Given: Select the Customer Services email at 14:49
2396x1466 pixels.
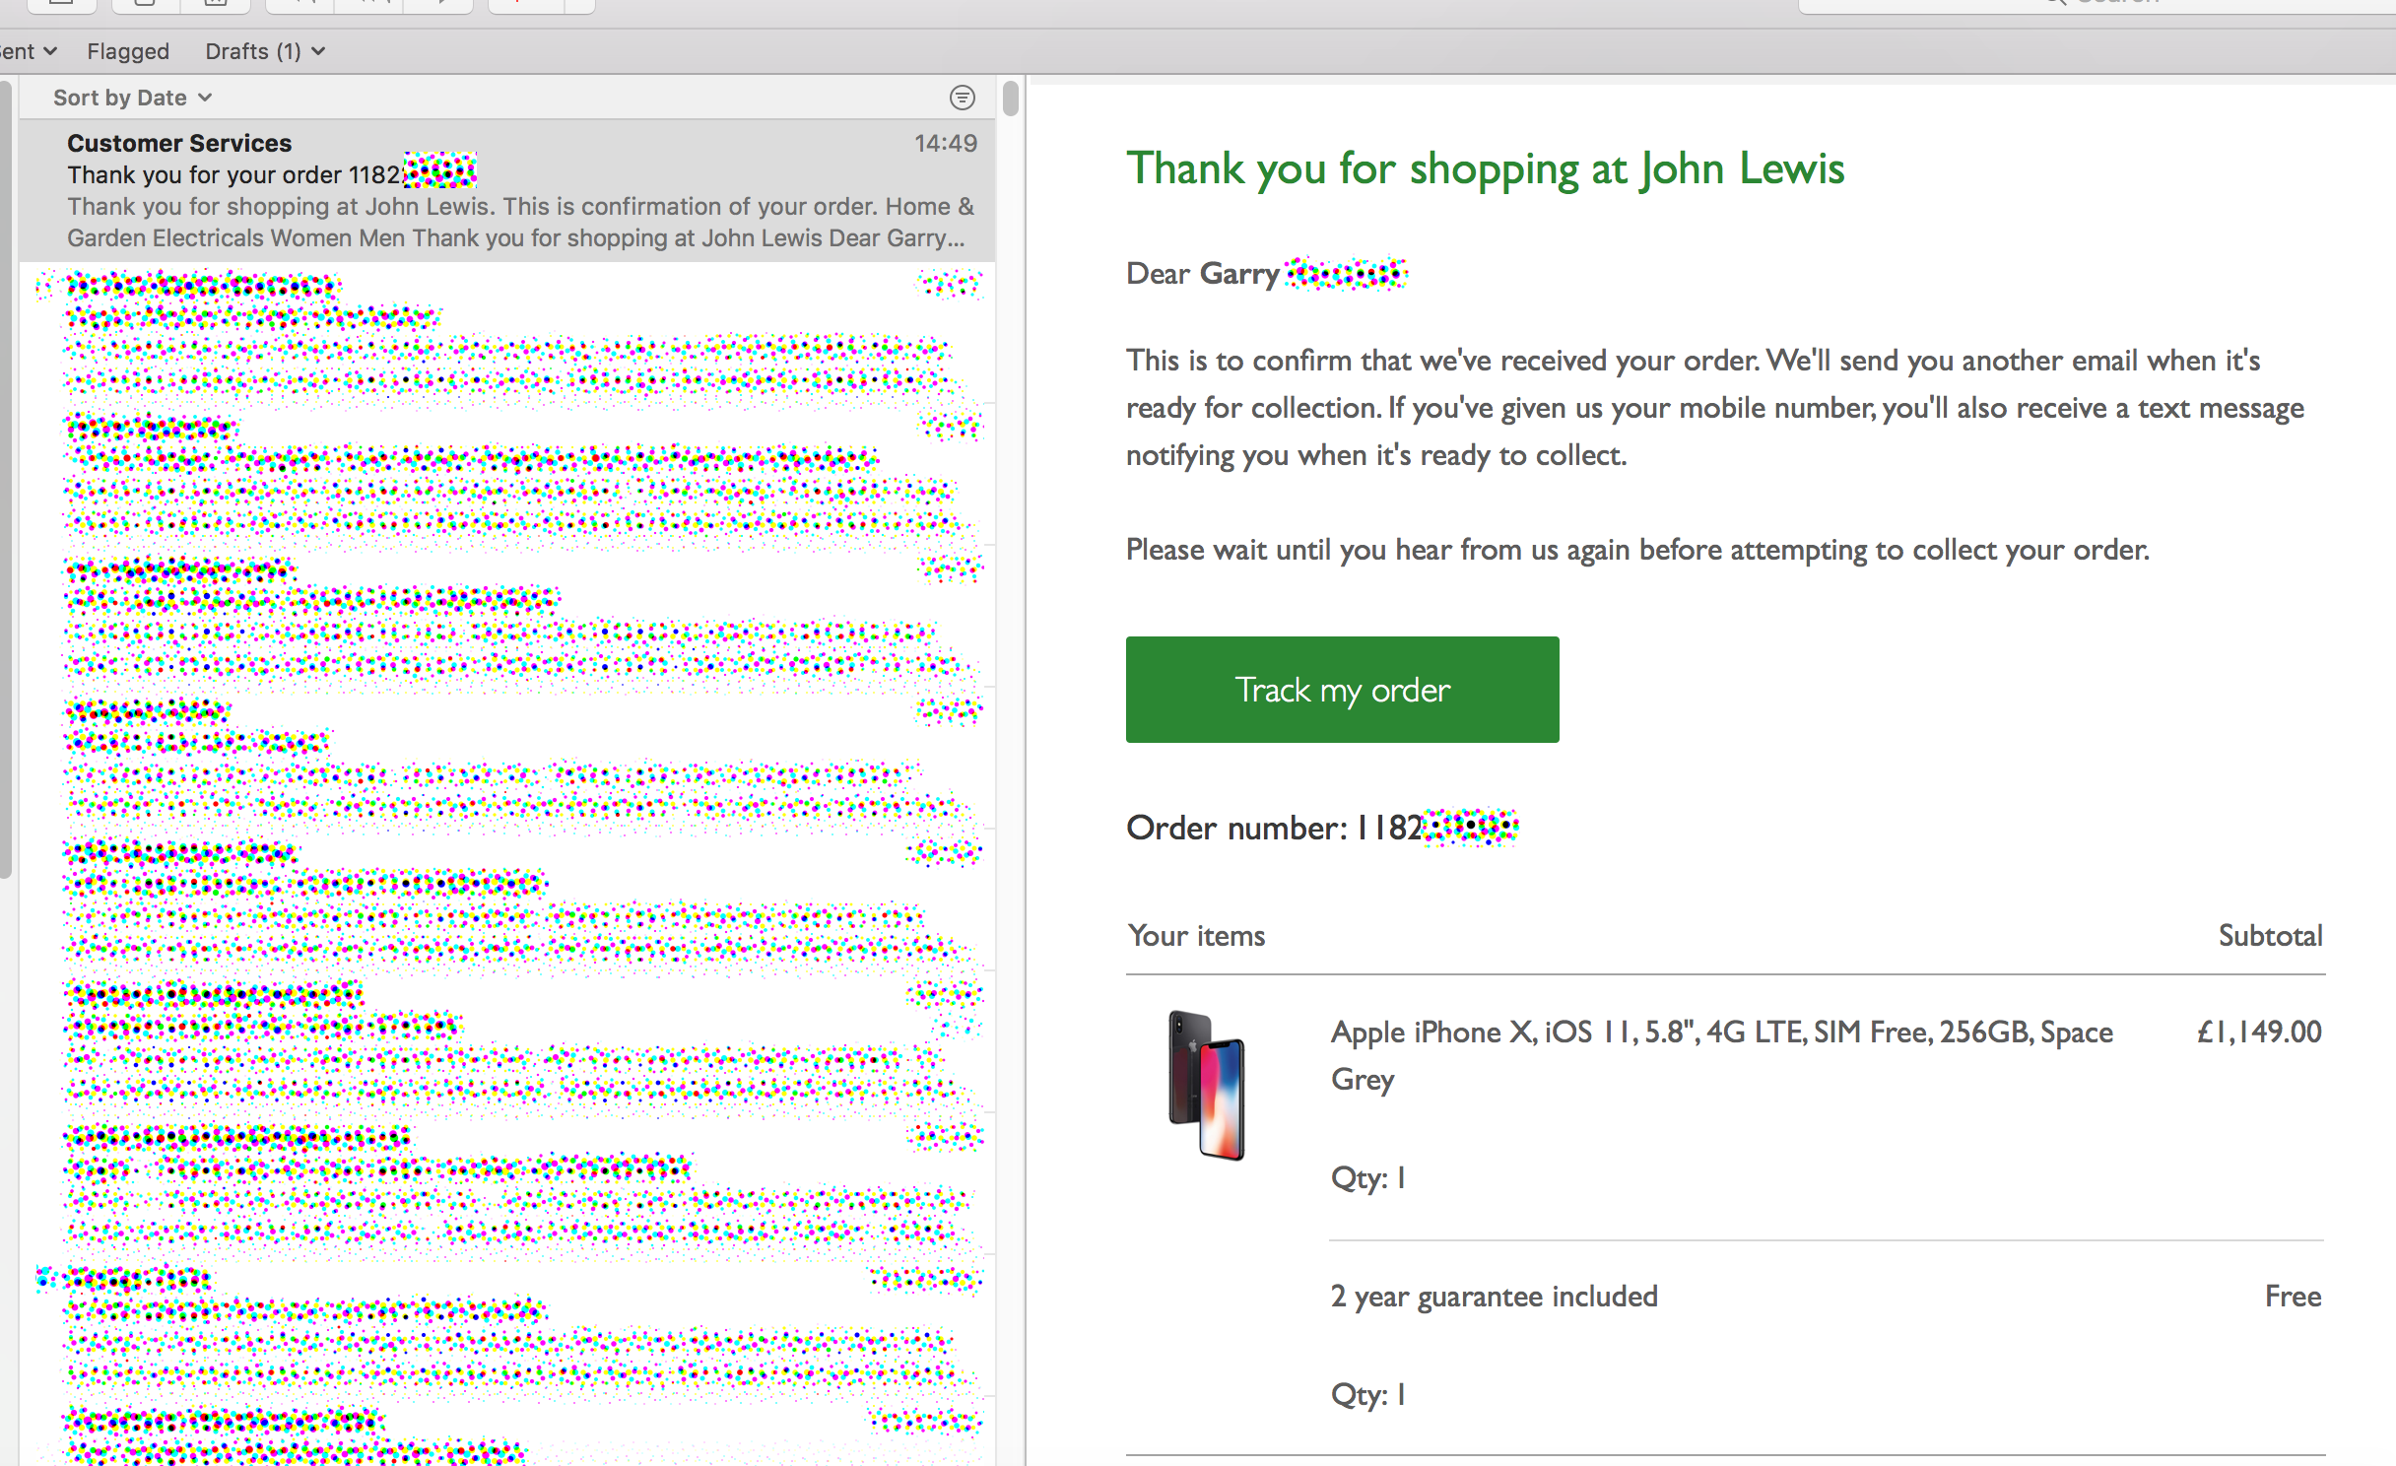Looking at the screenshot, I should [507, 190].
